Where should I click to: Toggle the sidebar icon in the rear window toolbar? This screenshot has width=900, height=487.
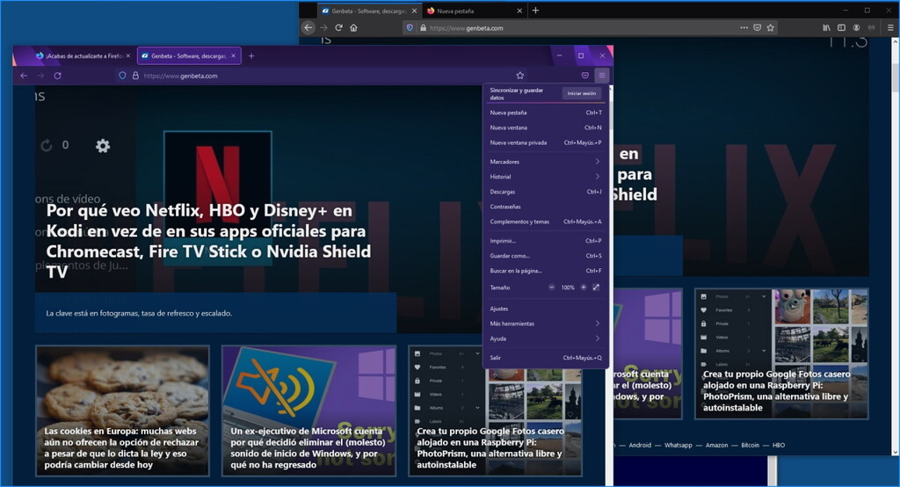tap(841, 27)
